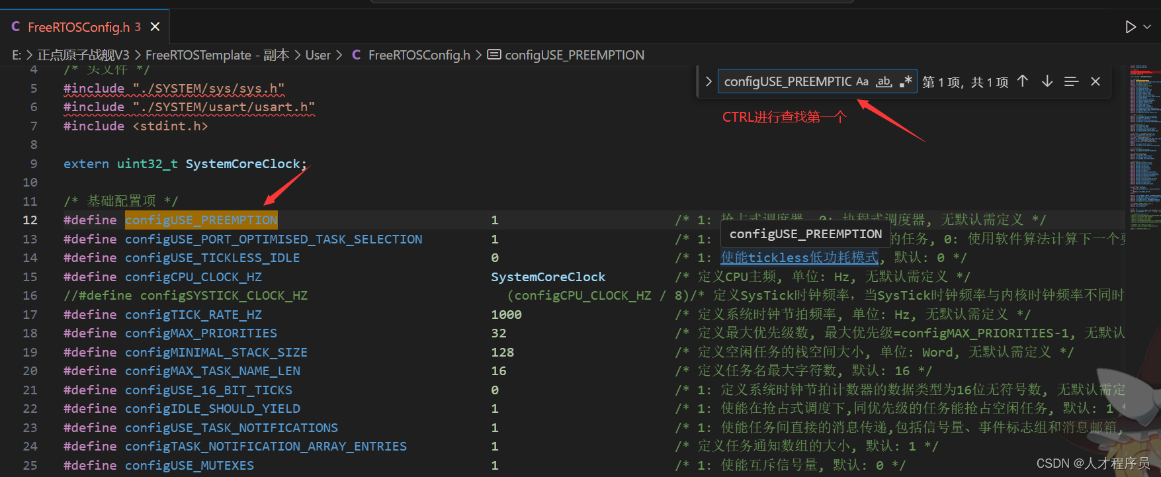
Task: Click the value 32 on line 18
Action: point(499,333)
